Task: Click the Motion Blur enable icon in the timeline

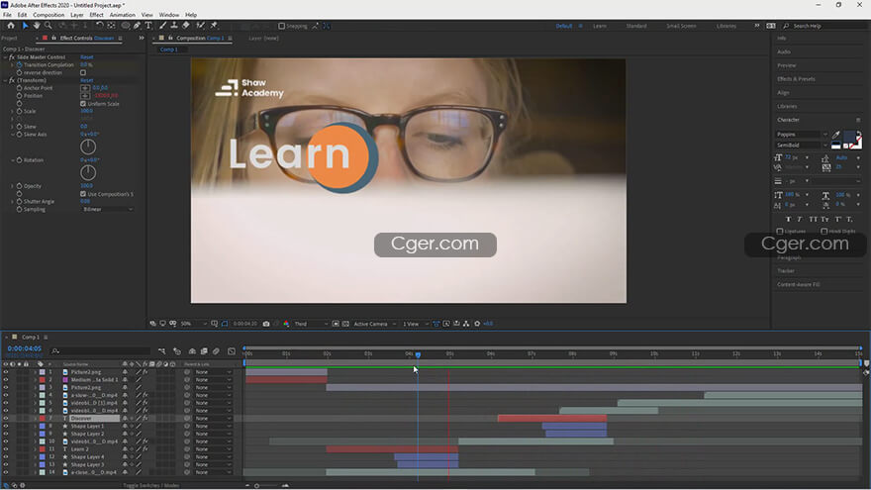Action: point(216,351)
